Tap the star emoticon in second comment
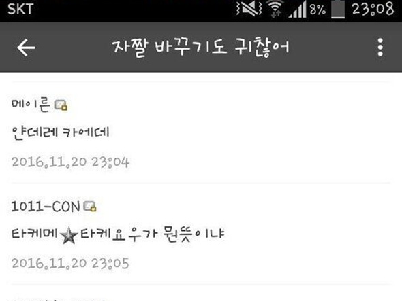Screen dimensions: 402x301 point(69,235)
